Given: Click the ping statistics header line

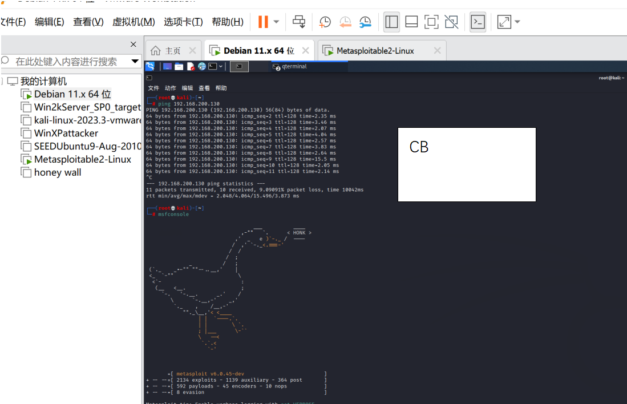Looking at the screenshot, I should pyautogui.click(x=205, y=184).
